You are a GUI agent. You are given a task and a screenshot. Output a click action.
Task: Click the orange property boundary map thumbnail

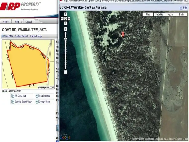coord(28,64)
